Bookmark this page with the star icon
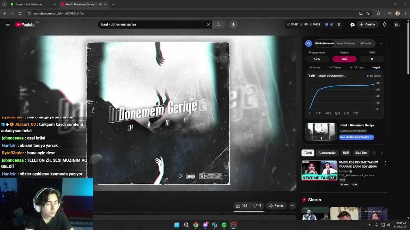The height and width of the screenshot is (230, 410). [368, 13]
